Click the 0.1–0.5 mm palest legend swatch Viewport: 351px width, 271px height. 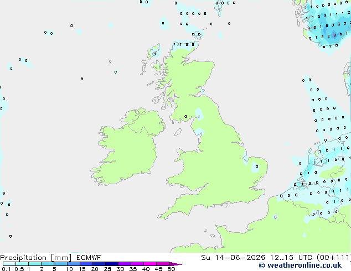9,264
